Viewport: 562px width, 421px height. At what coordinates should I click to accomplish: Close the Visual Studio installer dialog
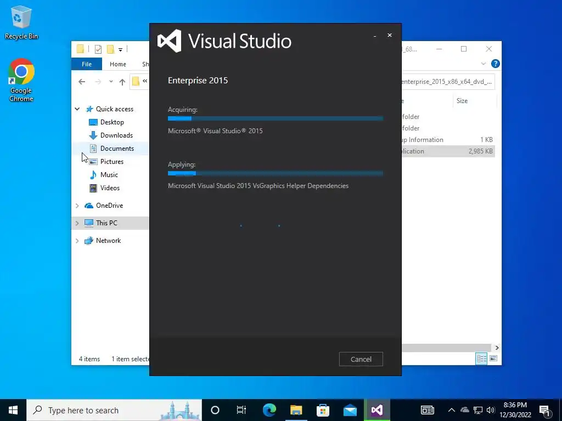click(x=390, y=35)
